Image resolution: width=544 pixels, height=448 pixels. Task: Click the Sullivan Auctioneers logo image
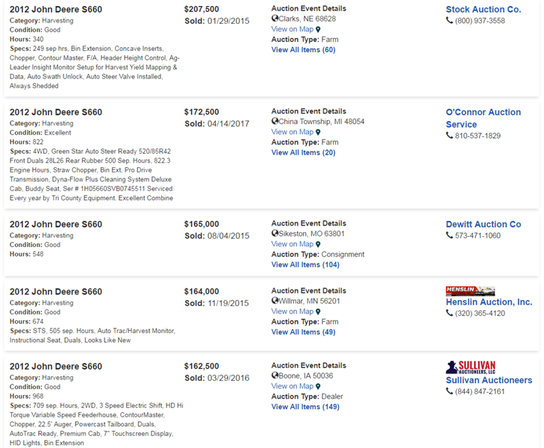click(x=470, y=366)
